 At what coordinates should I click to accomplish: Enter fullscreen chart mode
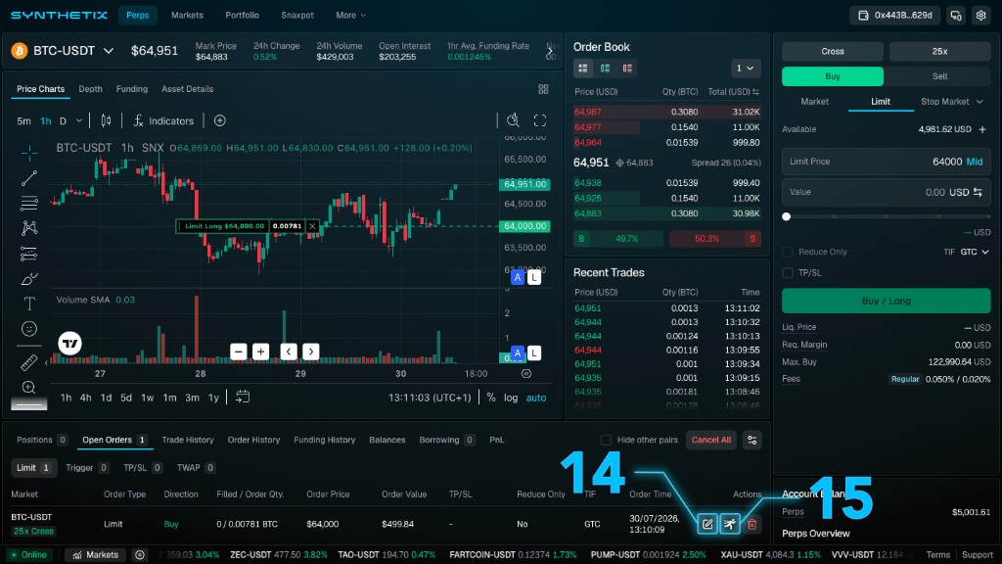tap(540, 120)
